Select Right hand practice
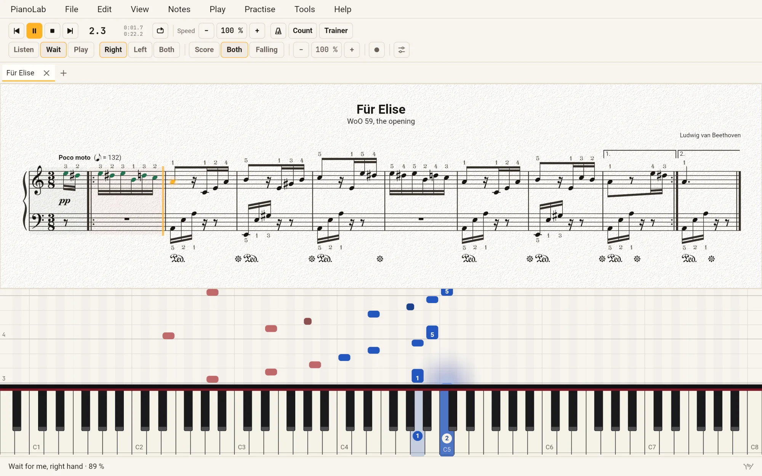This screenshot has width=762, height=476. pos(113,50)
